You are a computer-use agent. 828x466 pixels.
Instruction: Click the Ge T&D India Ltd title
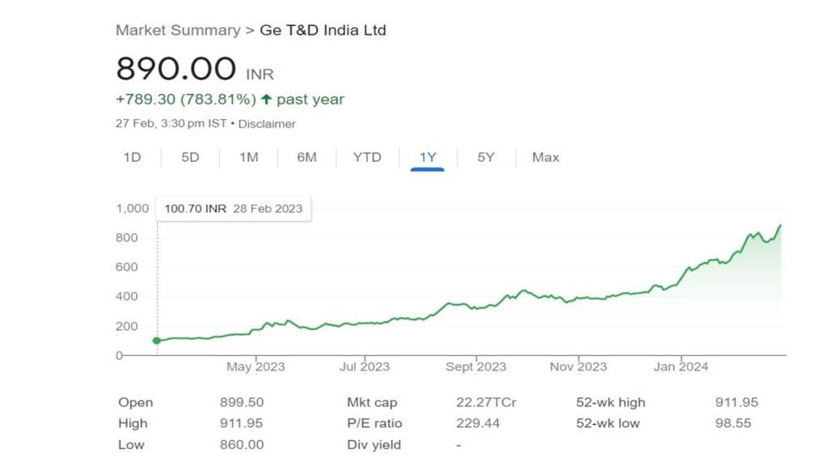323,31
